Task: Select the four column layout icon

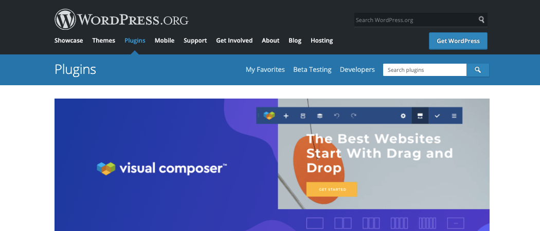Action: (400, 223)
